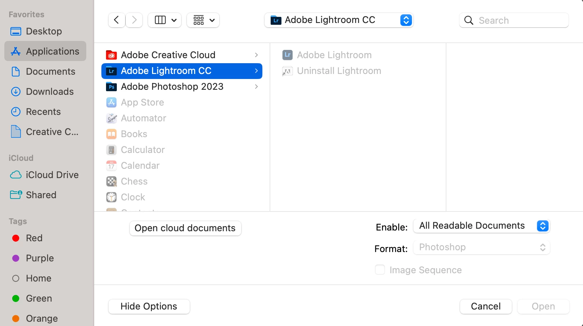Click the Open button
Image resolution: width=583 pixels, height=326 pixels.
click(543, 306)
